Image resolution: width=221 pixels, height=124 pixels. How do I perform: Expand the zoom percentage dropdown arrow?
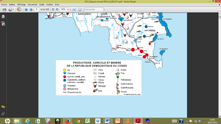[68, 9]
